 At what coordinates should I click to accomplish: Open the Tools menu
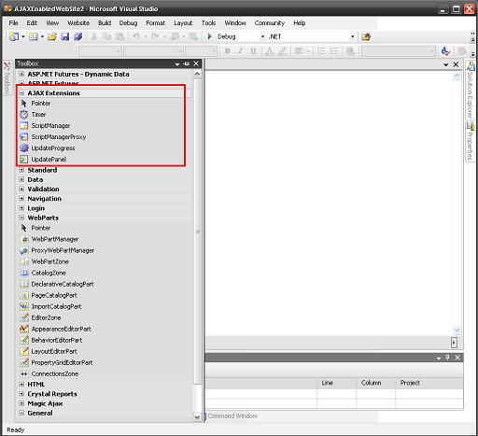[208, 23]
